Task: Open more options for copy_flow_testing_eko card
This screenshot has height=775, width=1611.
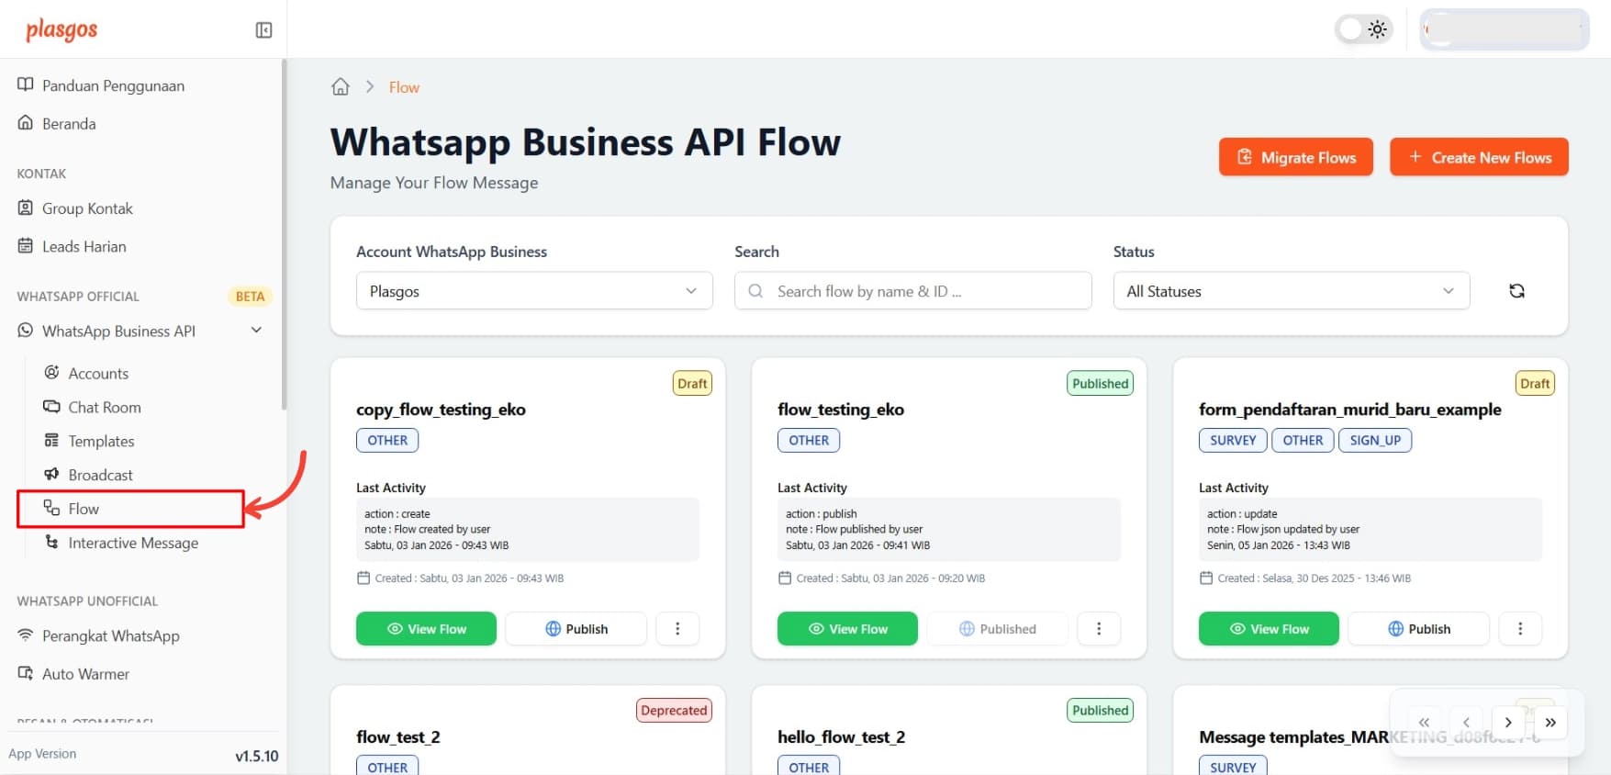Action: (677, 629)
